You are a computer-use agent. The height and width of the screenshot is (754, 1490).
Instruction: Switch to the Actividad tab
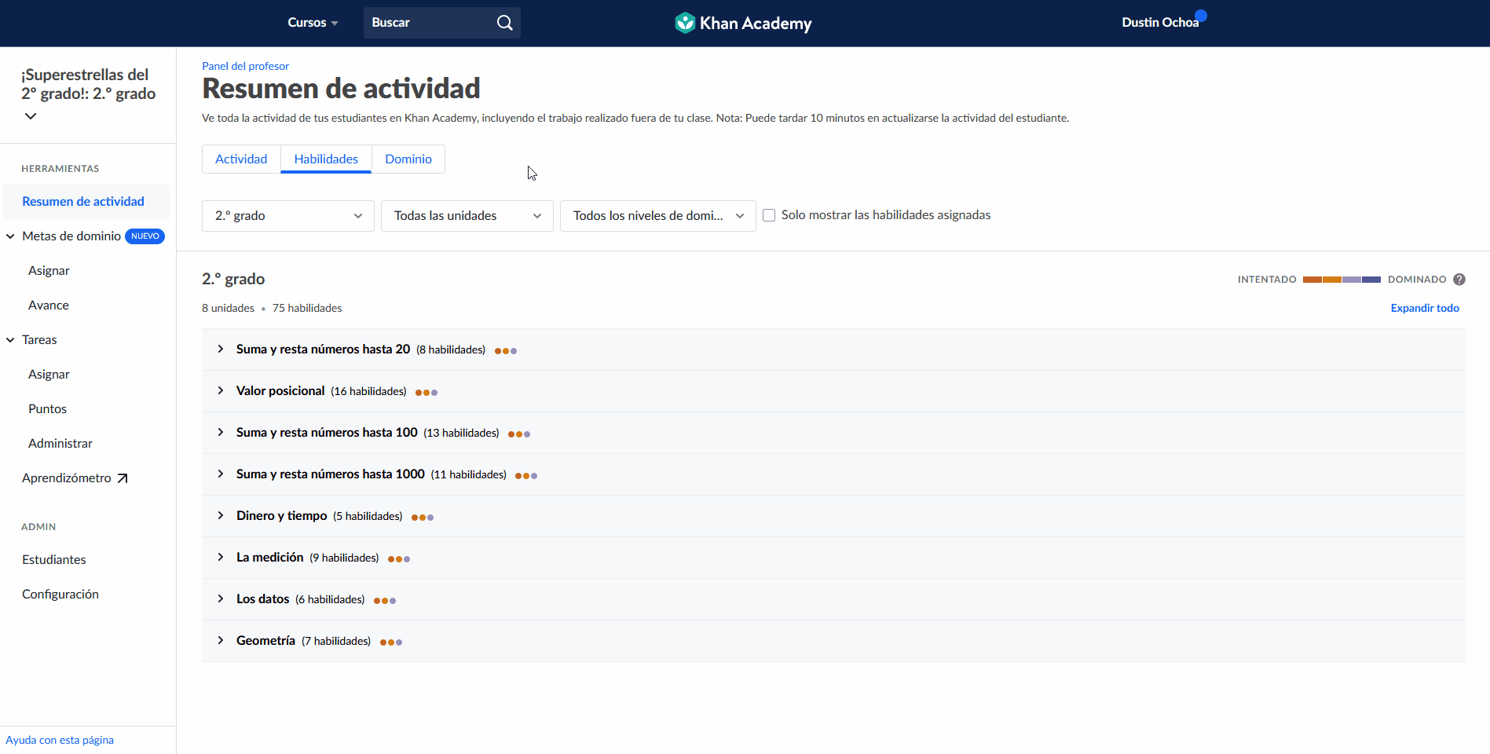coord(241,159)
